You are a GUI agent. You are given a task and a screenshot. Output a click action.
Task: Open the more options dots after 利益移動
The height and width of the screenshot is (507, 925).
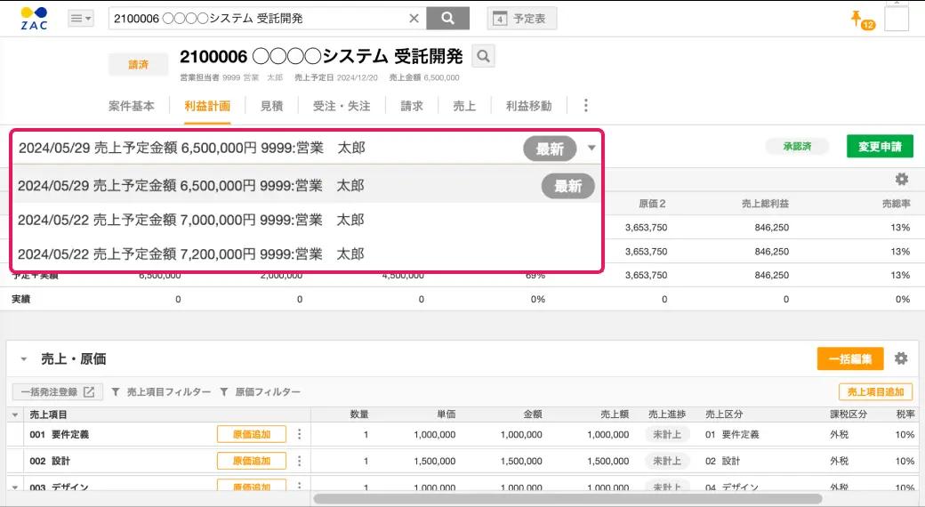pyautogui.click(x=585, y=106)
